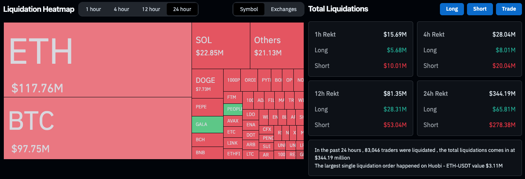Click the ENA heatmap tile
This screenshot has height=179, width=525.
point(251,125)
